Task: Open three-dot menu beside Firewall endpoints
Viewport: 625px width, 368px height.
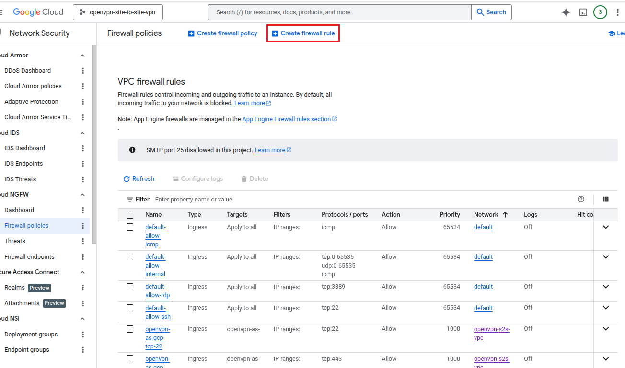Action: tap(83, 257)
